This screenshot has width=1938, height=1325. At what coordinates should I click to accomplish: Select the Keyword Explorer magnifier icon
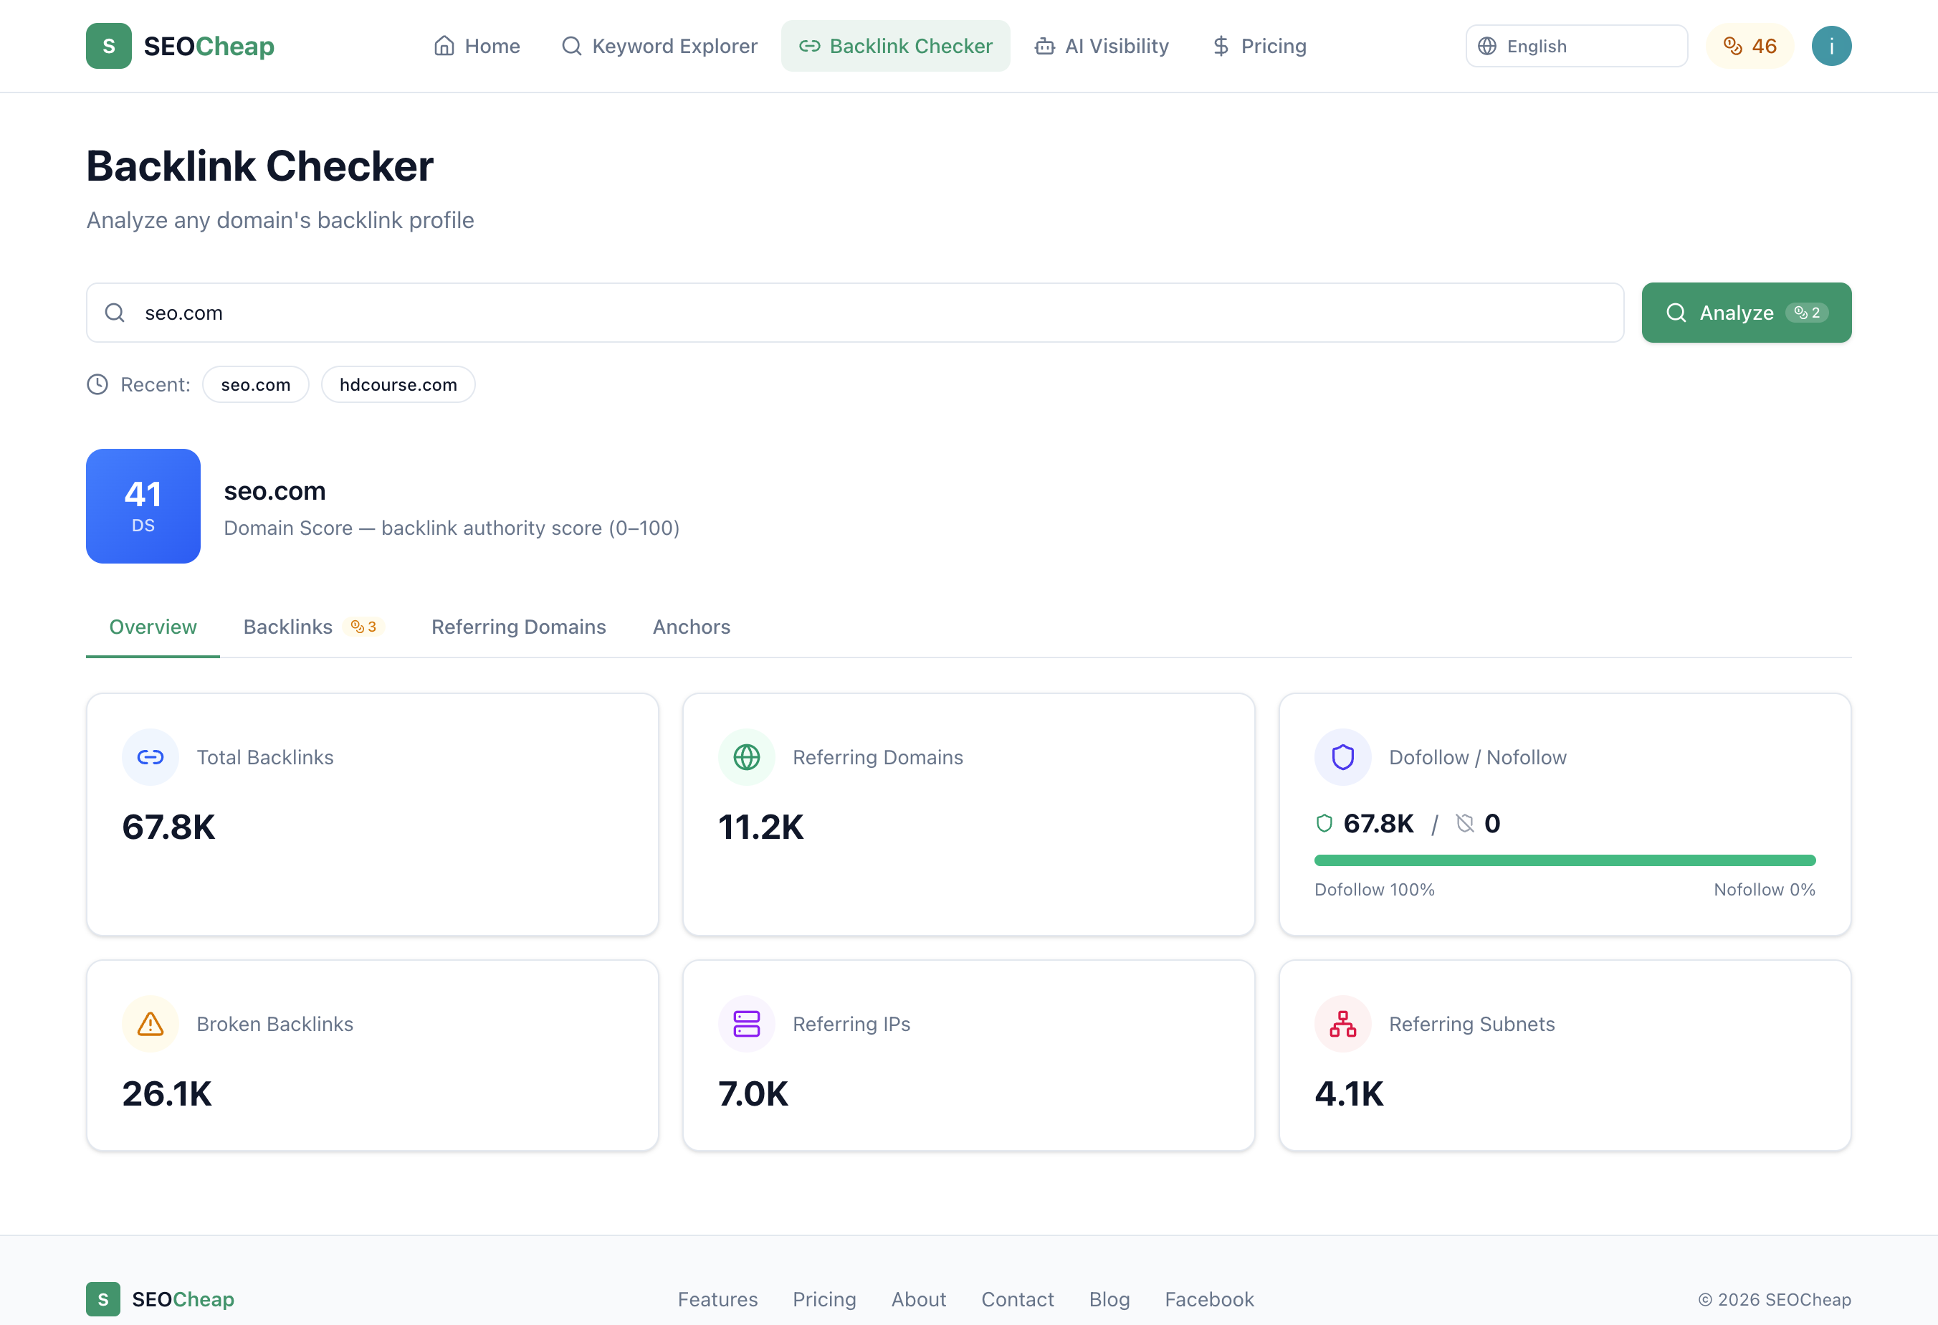coord(571,46)
